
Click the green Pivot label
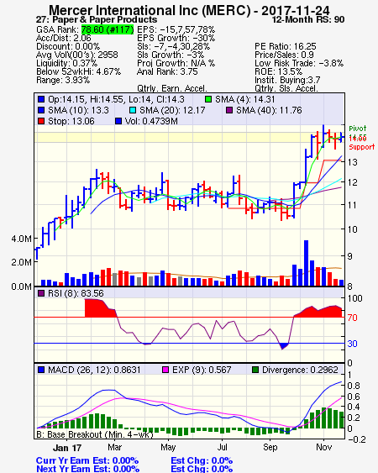coord(358,129)
